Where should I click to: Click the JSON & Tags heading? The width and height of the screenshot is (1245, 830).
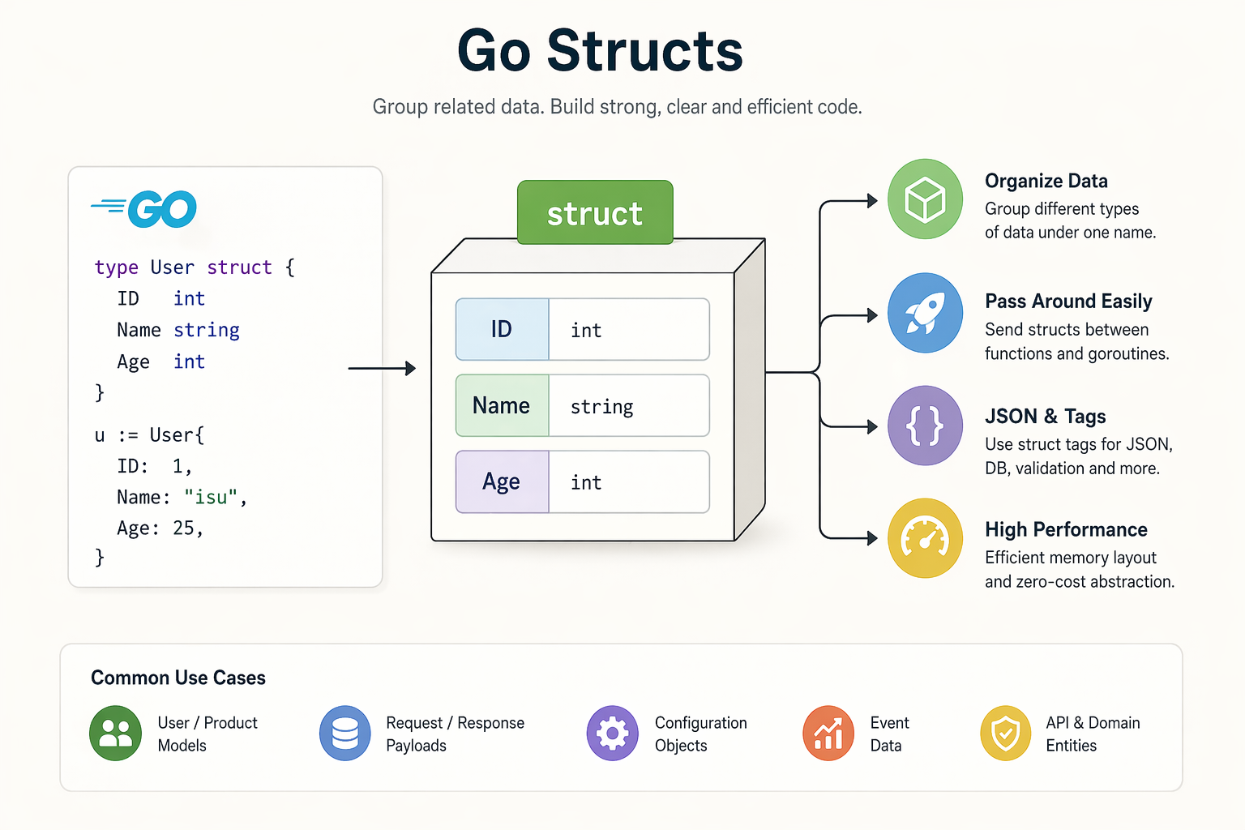pos(1045,417)
